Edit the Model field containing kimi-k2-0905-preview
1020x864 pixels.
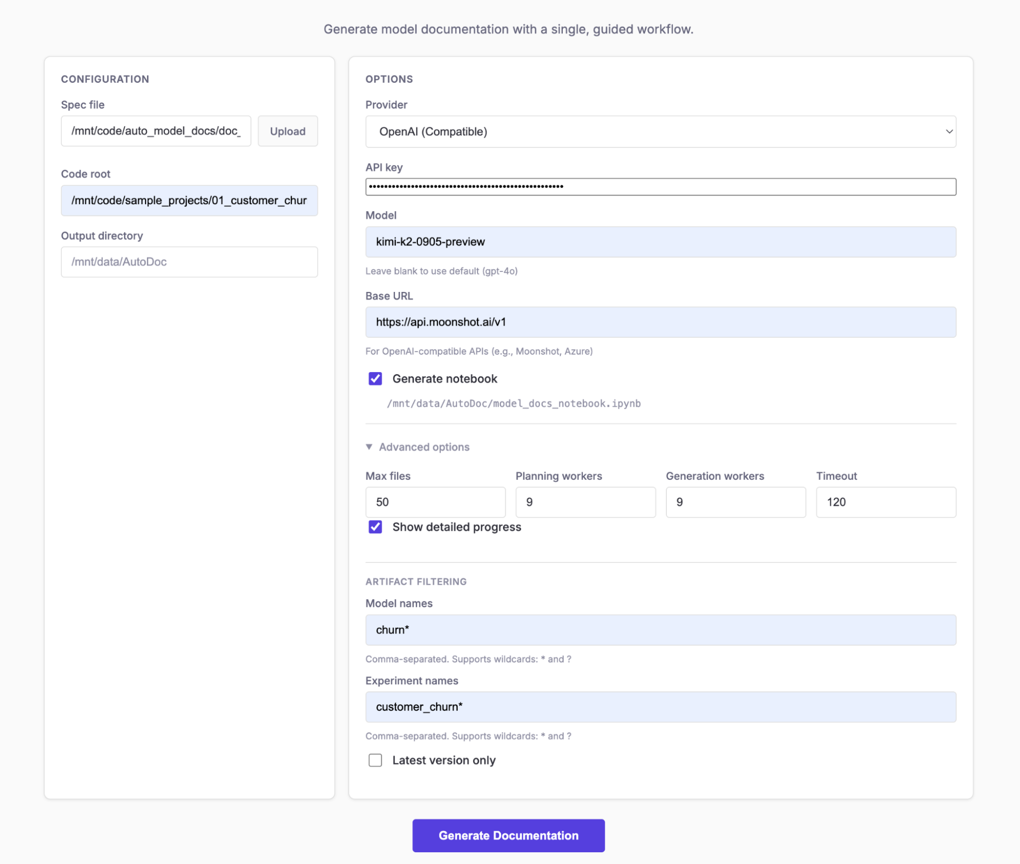pos(661,241)
